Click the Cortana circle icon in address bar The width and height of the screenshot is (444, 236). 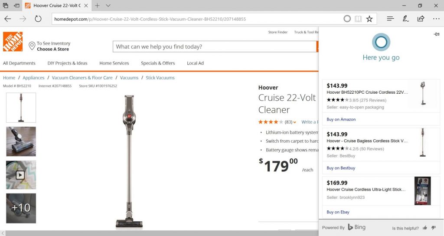pyautogui.click(x=347, y=19)
